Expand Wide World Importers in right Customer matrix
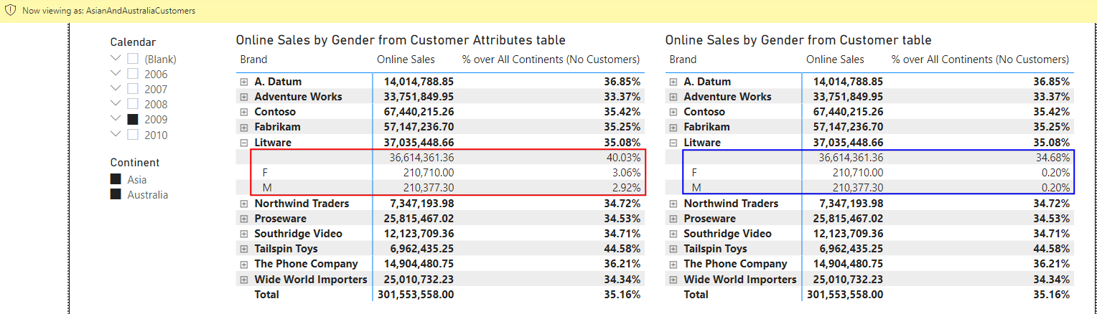 pyautogui.click(x=673, y=280)
